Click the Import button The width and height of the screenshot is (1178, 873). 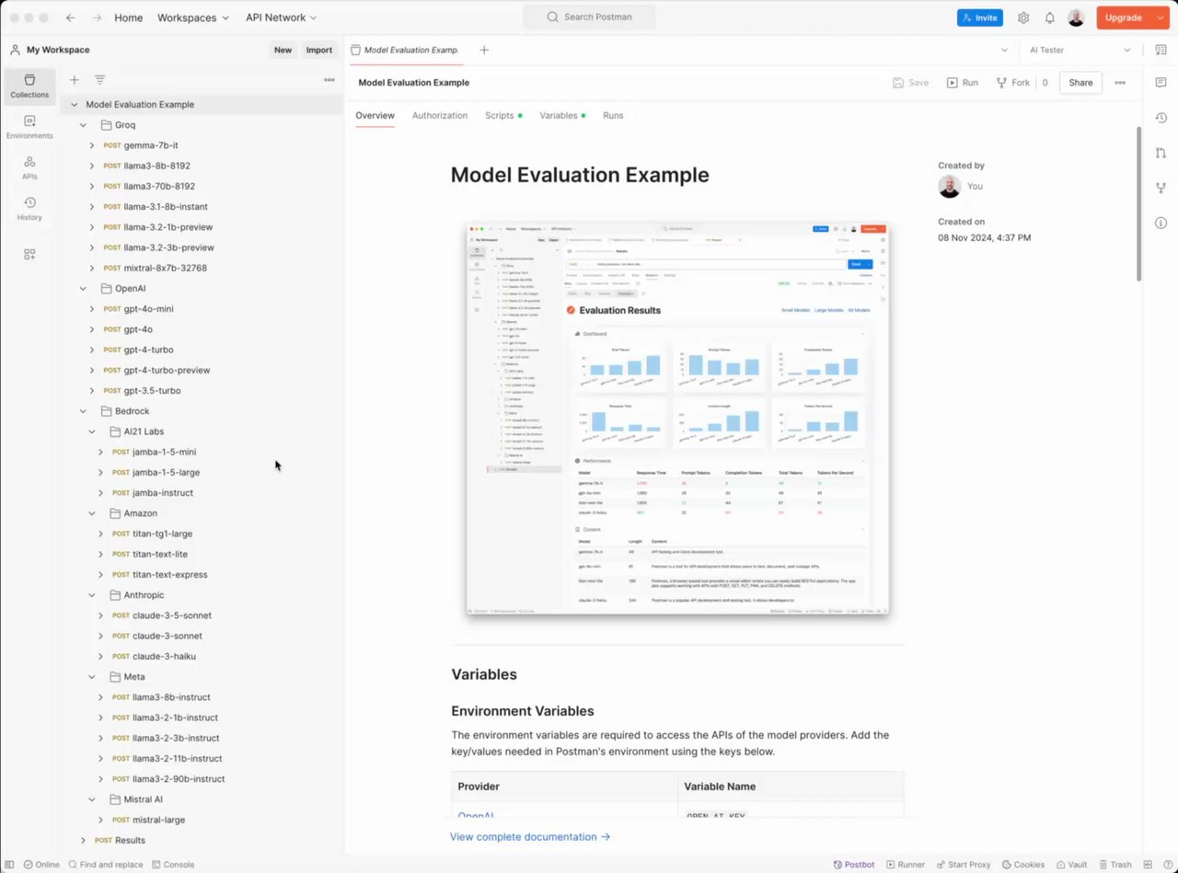coord(319,50)
